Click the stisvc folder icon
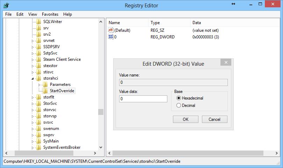The image size is (283, 168). pyautogui.click(x=39, y=72)
